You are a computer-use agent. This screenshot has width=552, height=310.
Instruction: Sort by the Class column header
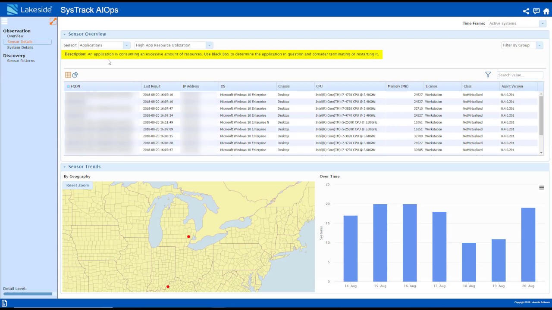[480, 87]
